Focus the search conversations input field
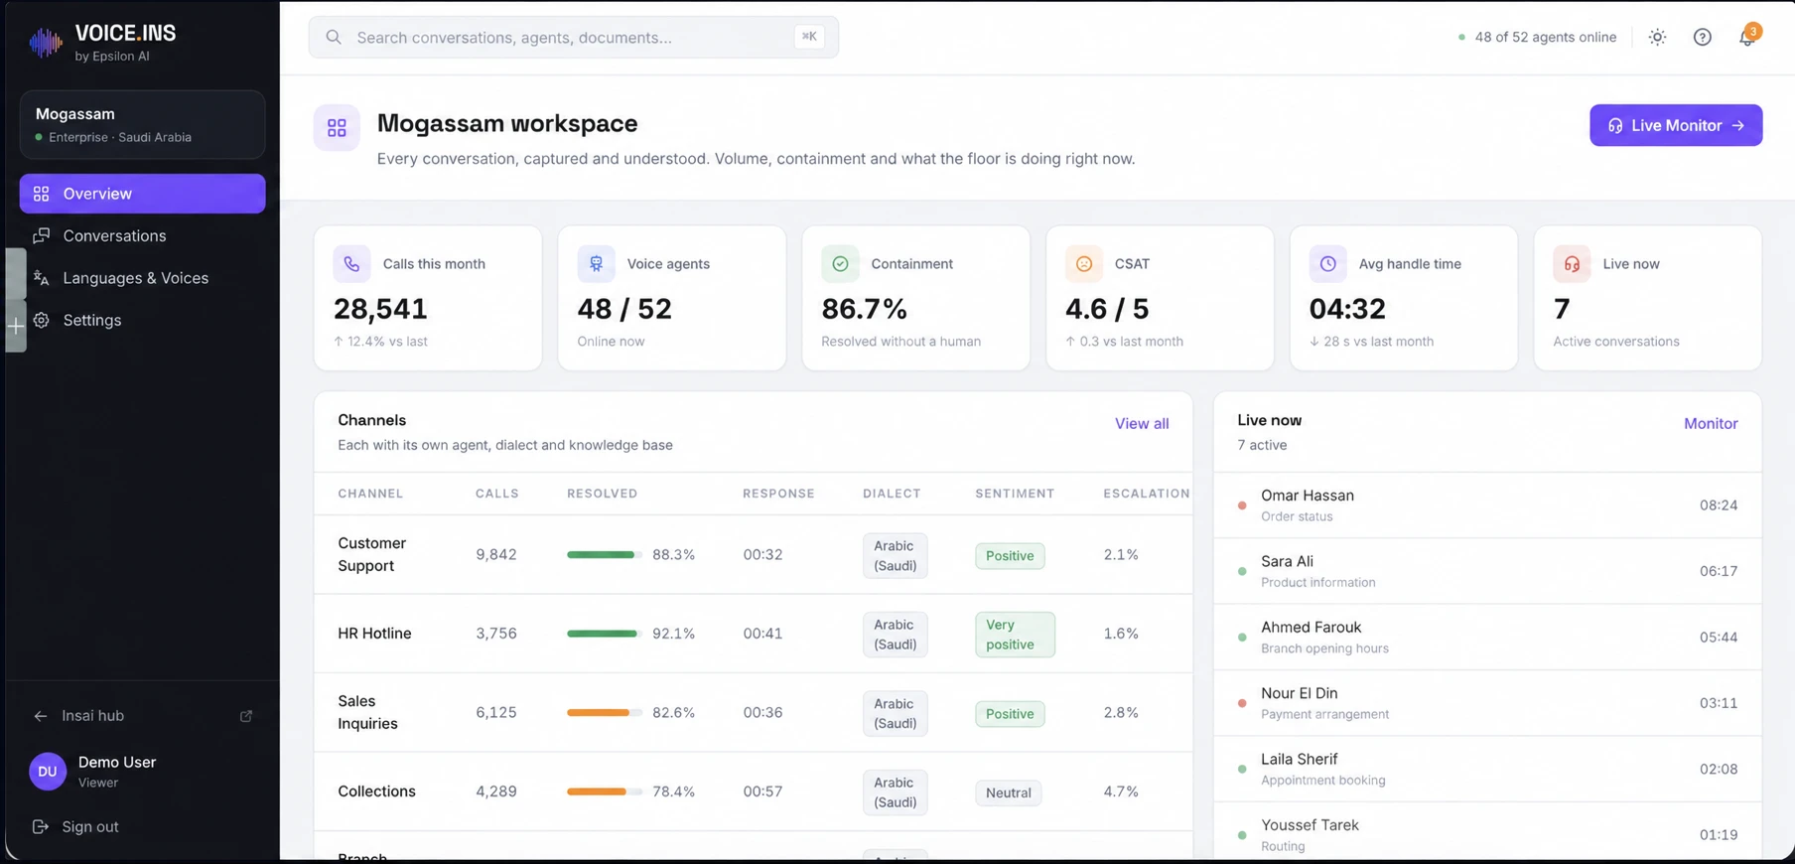The width and height of the screenshot is (1795, 864). point(574,38)
